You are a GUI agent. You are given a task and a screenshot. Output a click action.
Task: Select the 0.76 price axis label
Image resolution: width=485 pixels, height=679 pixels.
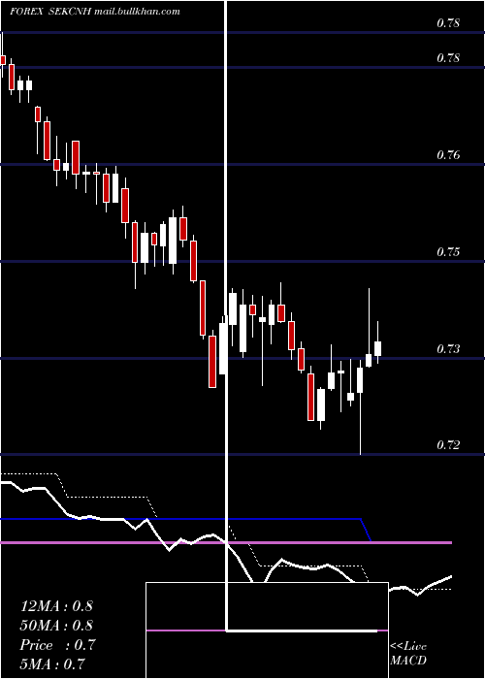448,154
